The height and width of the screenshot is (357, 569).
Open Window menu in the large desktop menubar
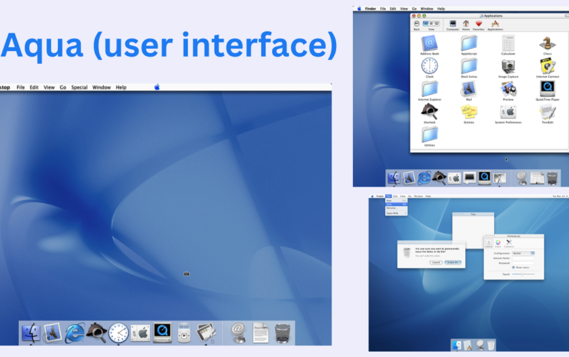point(101,87)
